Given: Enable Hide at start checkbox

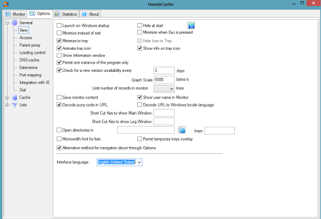Looking at the screenshot, I should tap(139, 26).
